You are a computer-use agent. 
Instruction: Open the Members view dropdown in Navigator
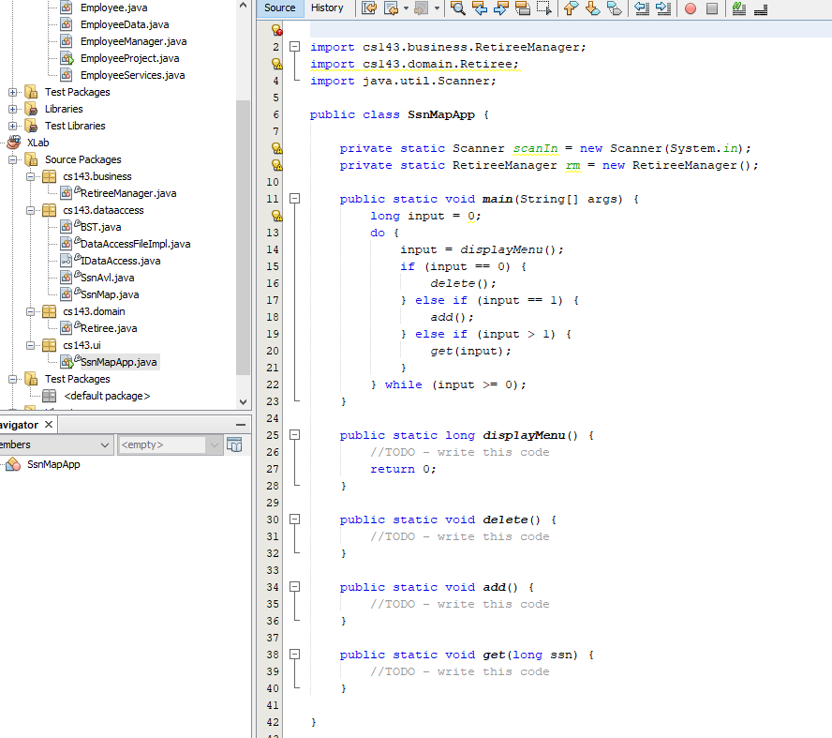pyautogui.click(x=105, y=444)
